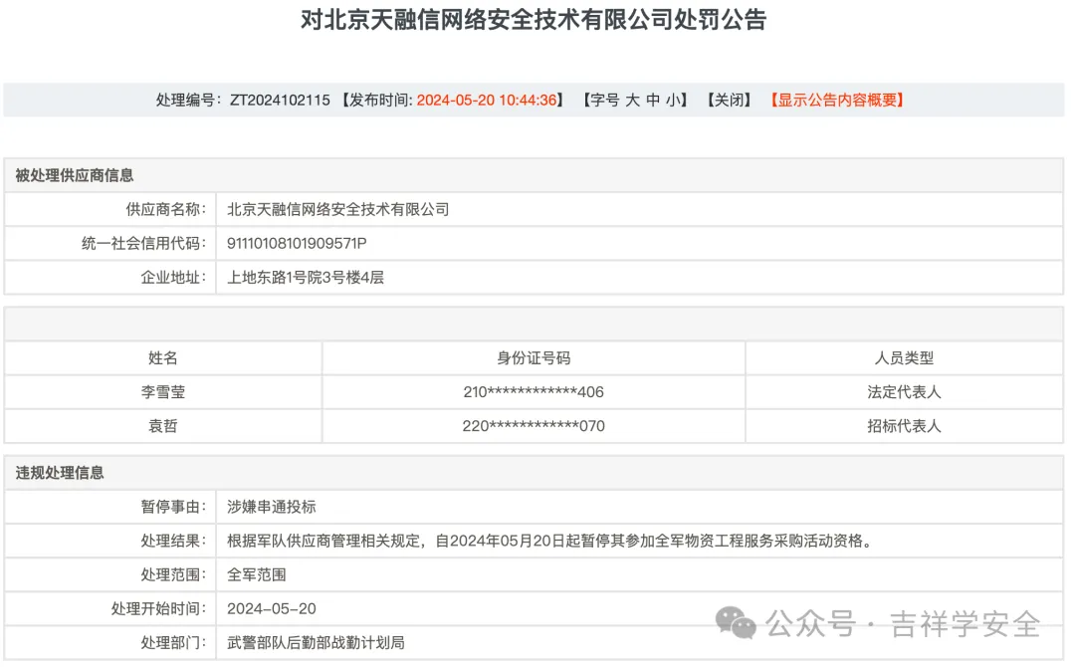The image size is (1075, 667).
Task: Select the publish time 2024-05-20 10:44:36
Action: [487, 101]
